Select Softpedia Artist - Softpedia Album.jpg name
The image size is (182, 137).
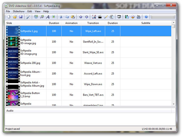(32, 84)
